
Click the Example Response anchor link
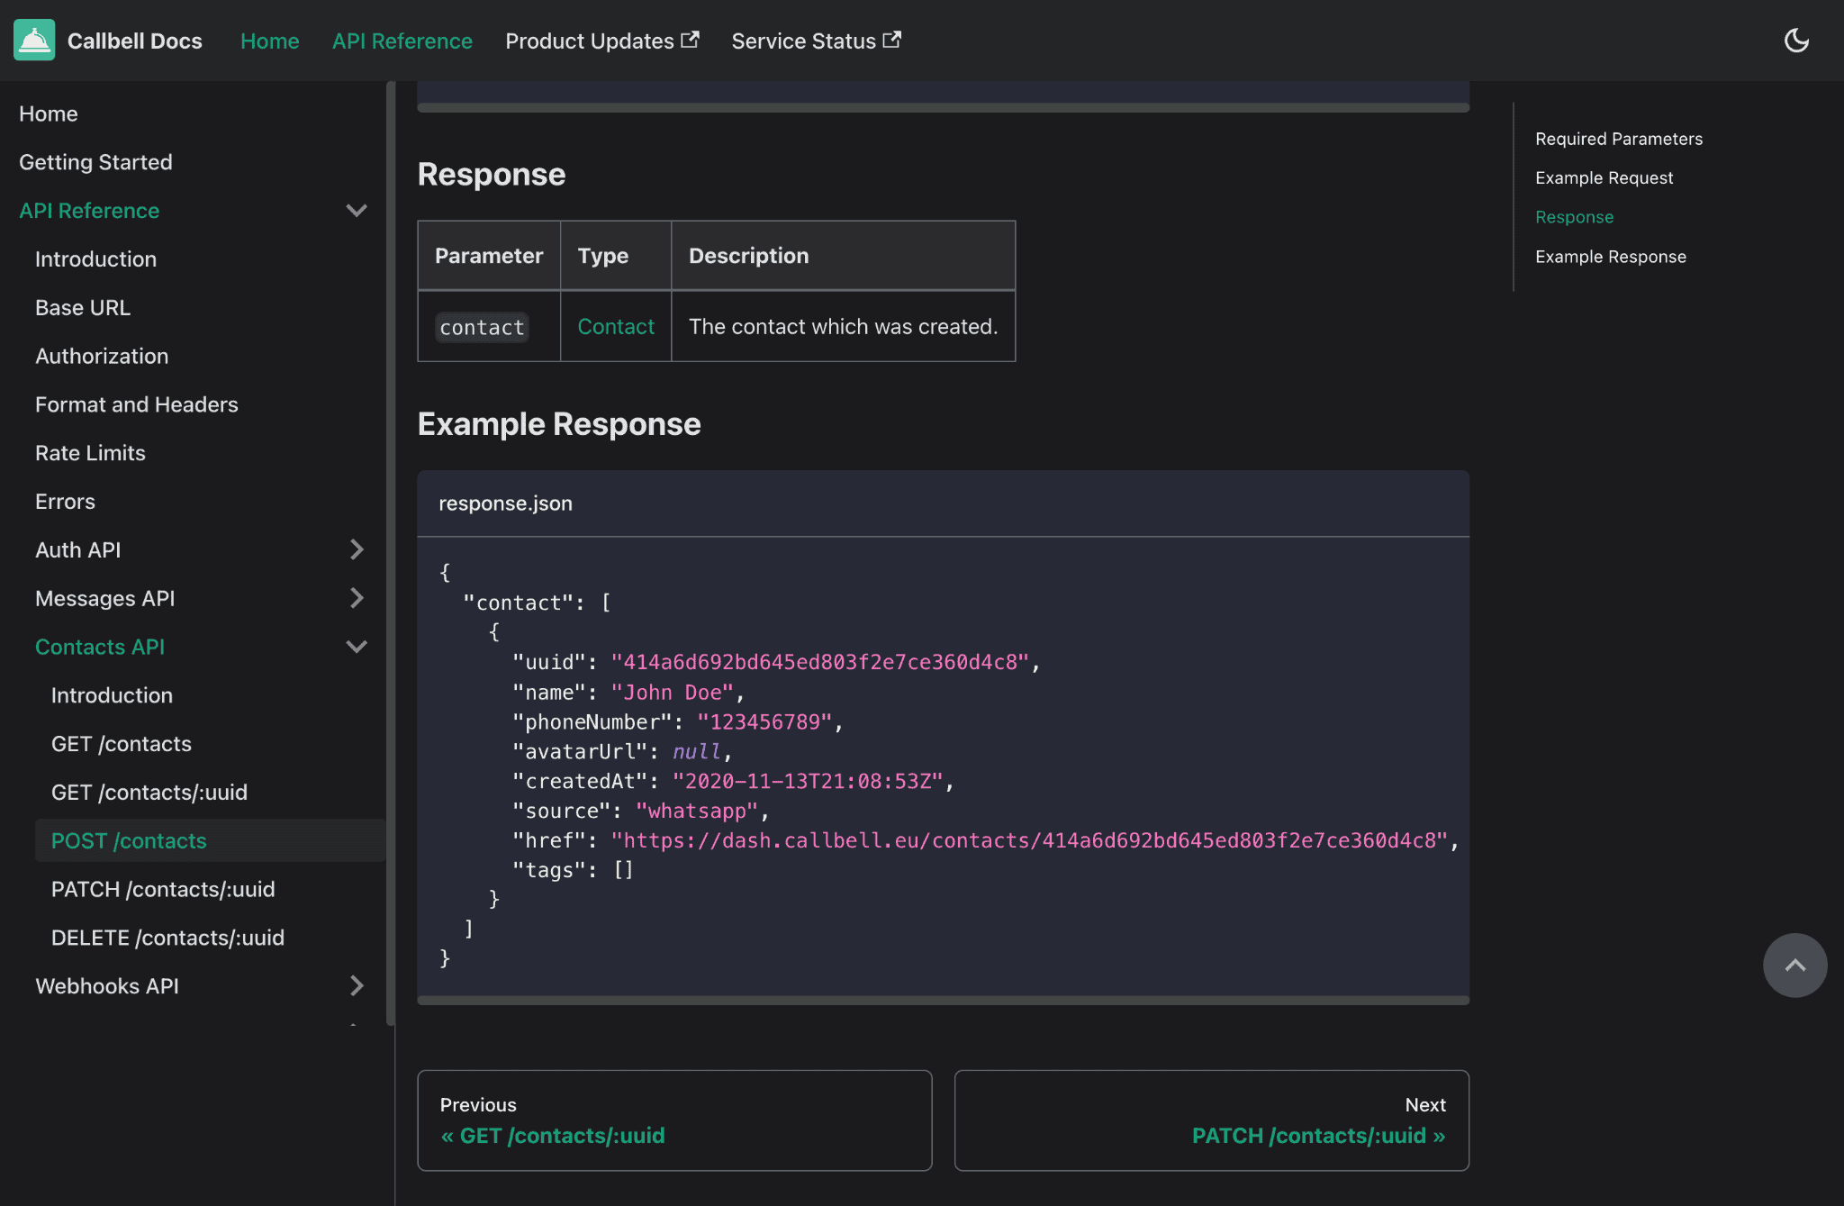1612,256
